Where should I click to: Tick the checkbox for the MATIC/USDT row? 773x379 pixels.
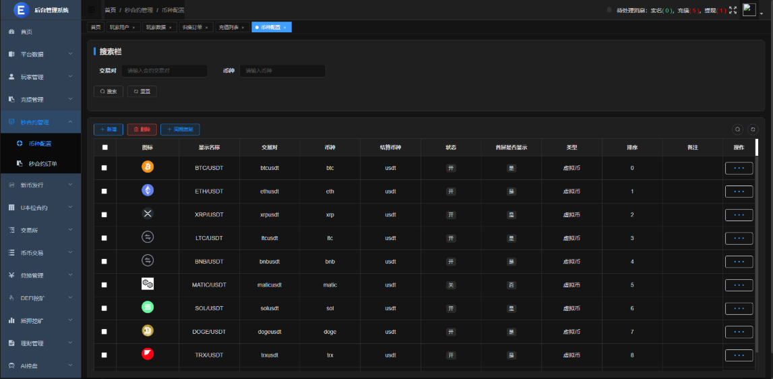[104, 285]
